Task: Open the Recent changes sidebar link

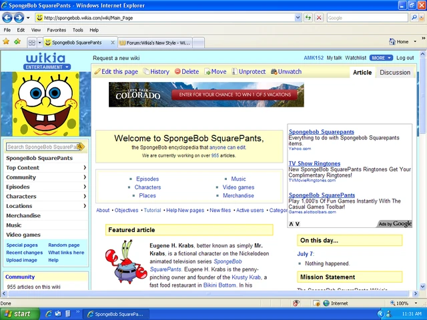Action: 25,253
